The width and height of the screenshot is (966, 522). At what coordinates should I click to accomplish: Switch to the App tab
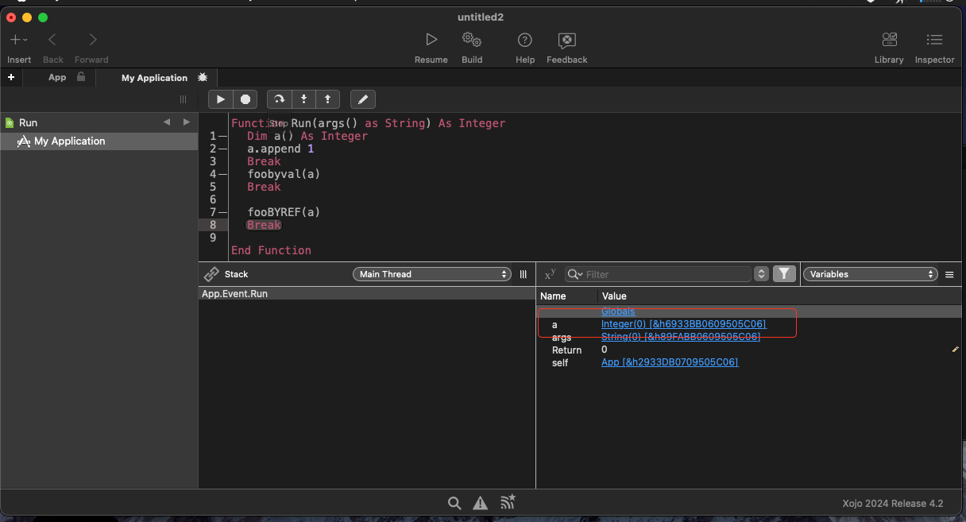coord(57,78)
